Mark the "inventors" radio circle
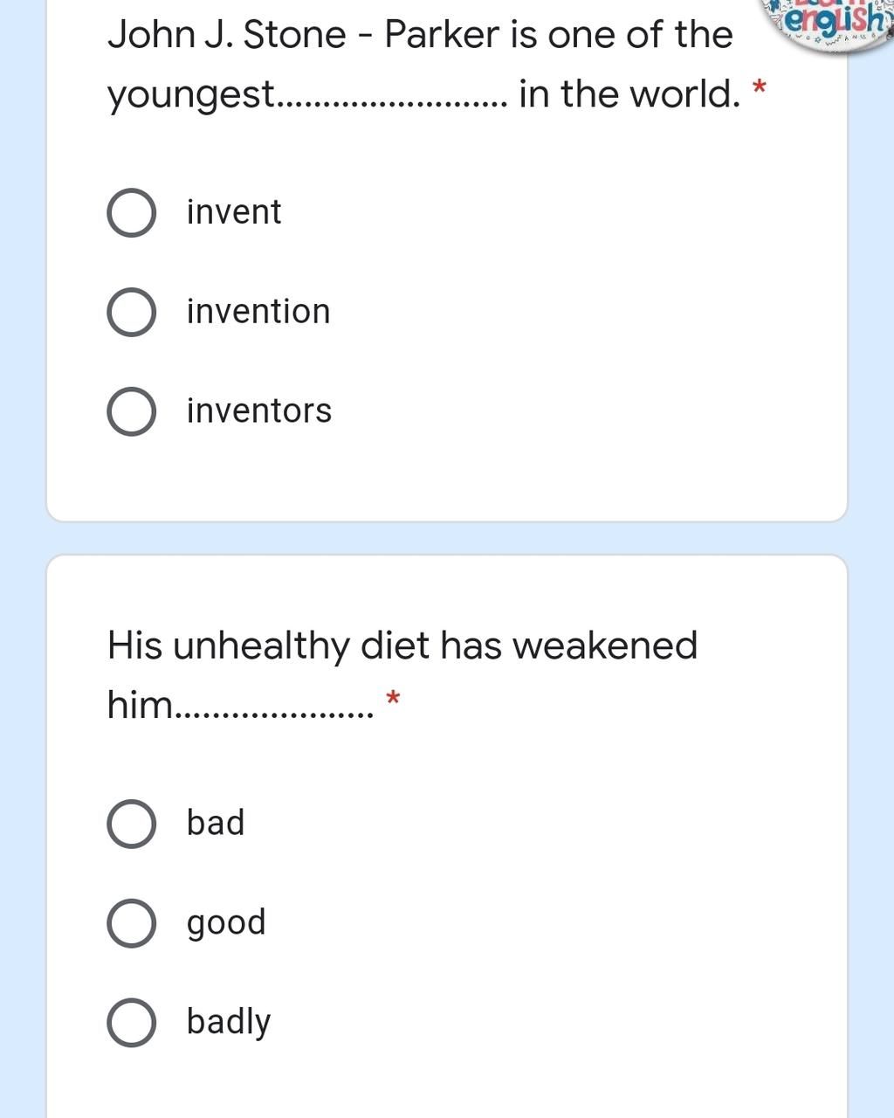Screen dimensions: 894x1118 point(132,411)
